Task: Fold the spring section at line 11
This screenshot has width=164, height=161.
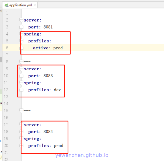Action: click(x=22, y=83)
